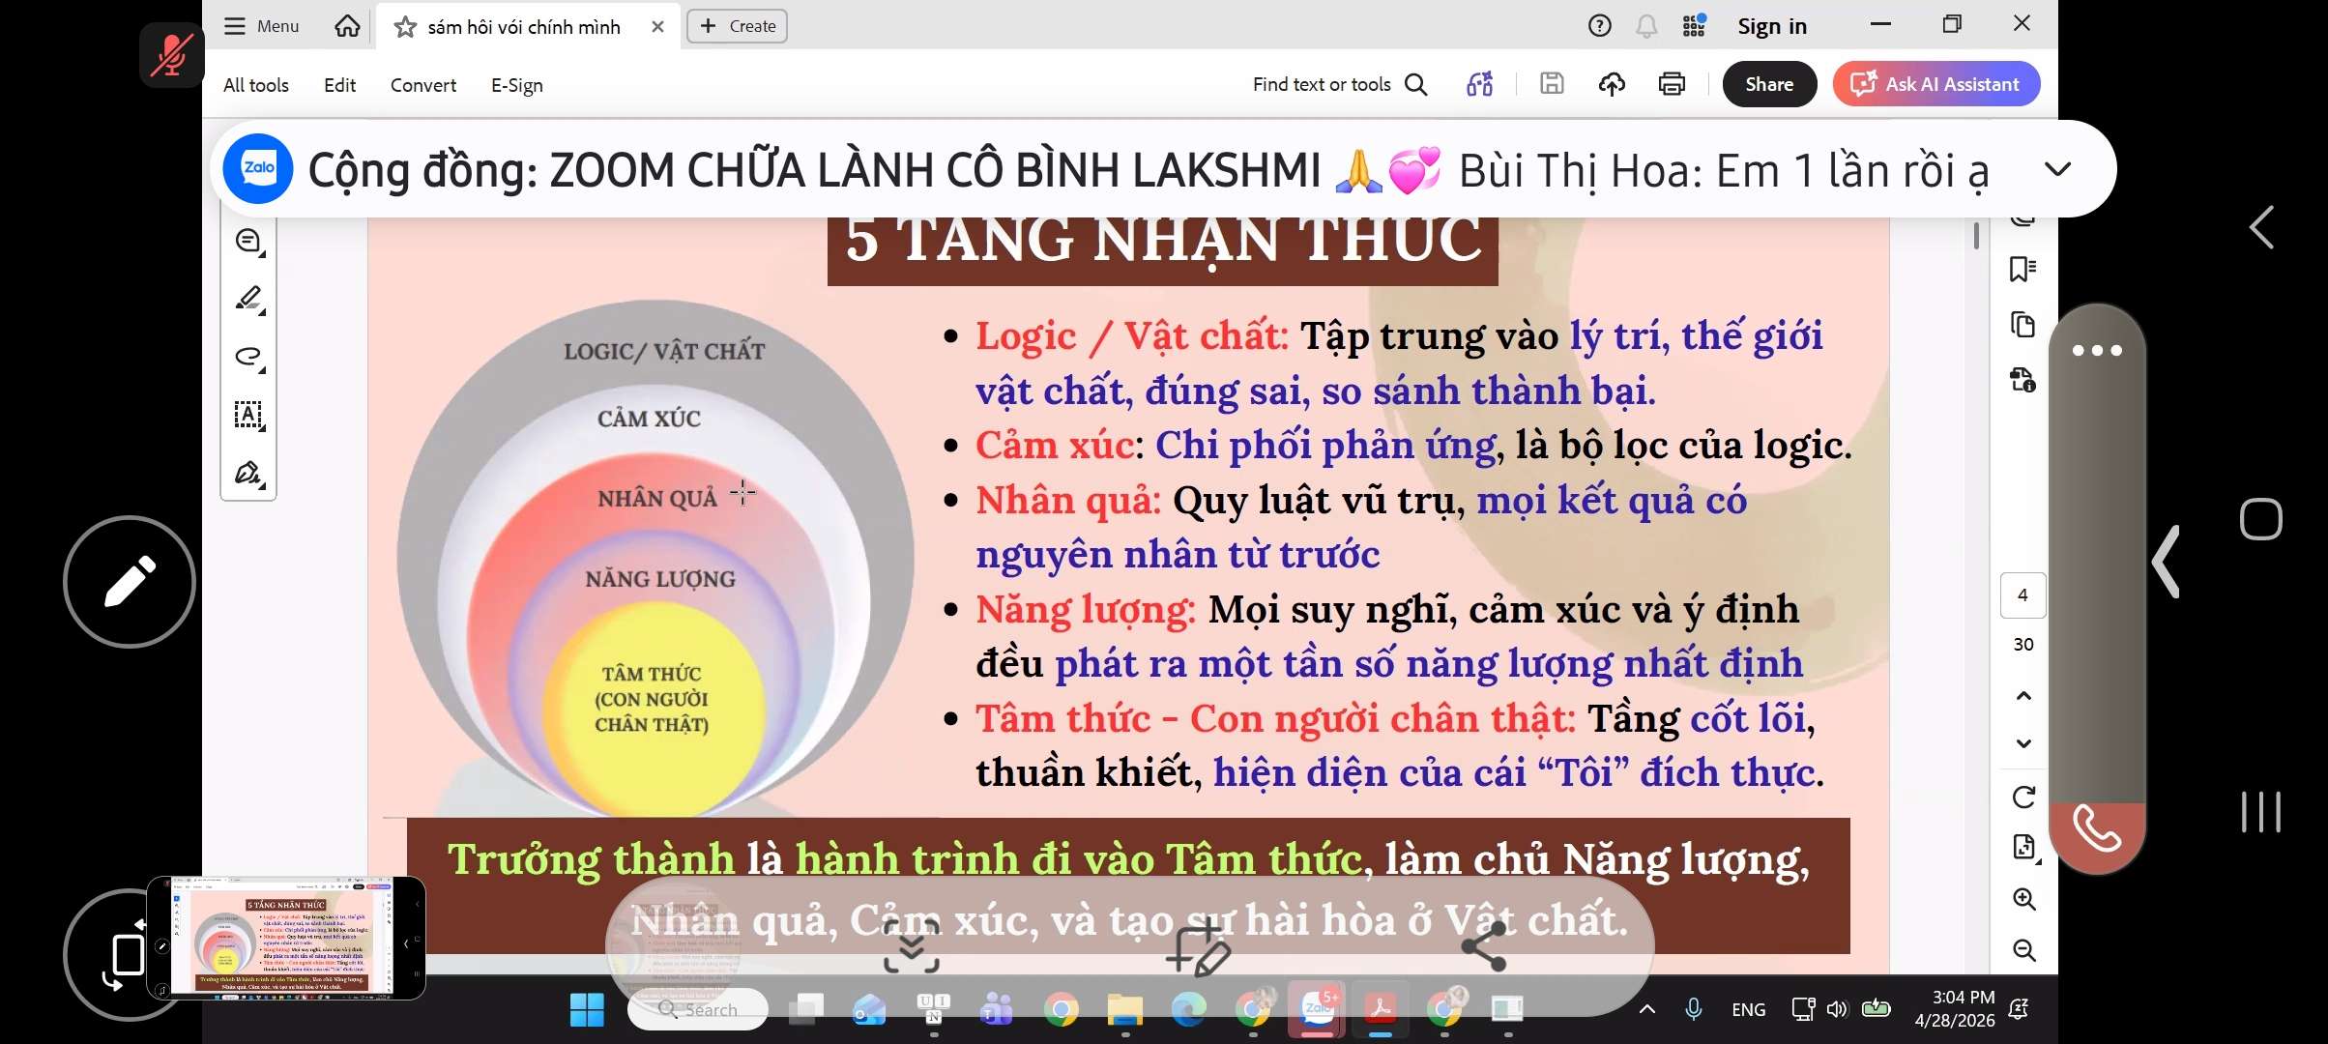Open Zalo from the taskbar
Viewport: 2328px width, 1044px height.
tap(1317, 1008)
